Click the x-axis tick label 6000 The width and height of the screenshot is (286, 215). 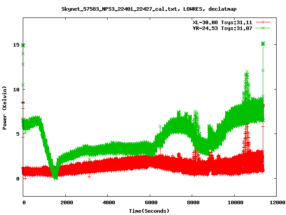tap(151, 202)
